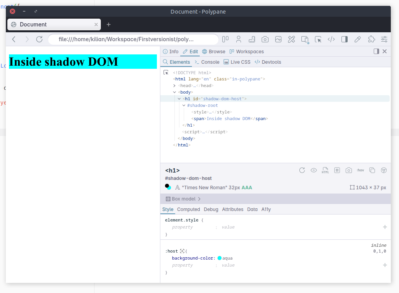Select the style node in shadow root
This screenshot has height=293, width=399.
pyautogui.click(x=211, y=112)
